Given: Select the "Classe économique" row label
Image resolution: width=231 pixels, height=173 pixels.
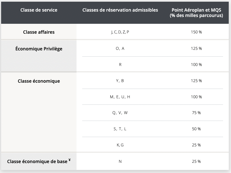Looking at the screenshot, I should [x=39, y=81].
